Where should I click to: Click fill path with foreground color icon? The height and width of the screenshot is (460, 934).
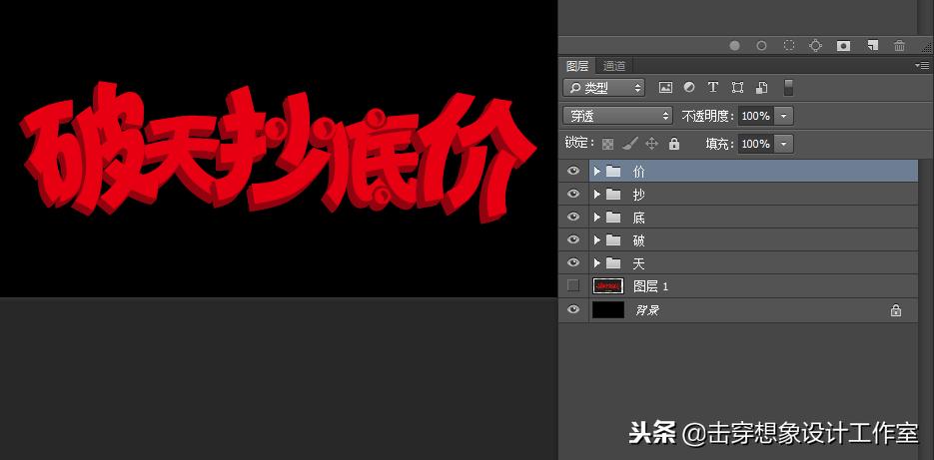734,45
